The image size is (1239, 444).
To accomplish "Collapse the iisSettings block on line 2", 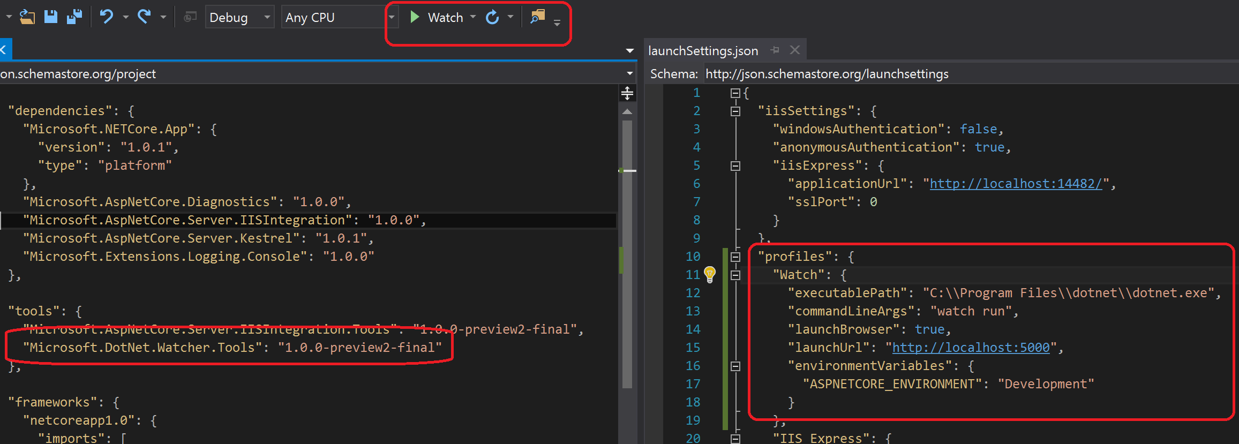I will click(x=735, y=111).
